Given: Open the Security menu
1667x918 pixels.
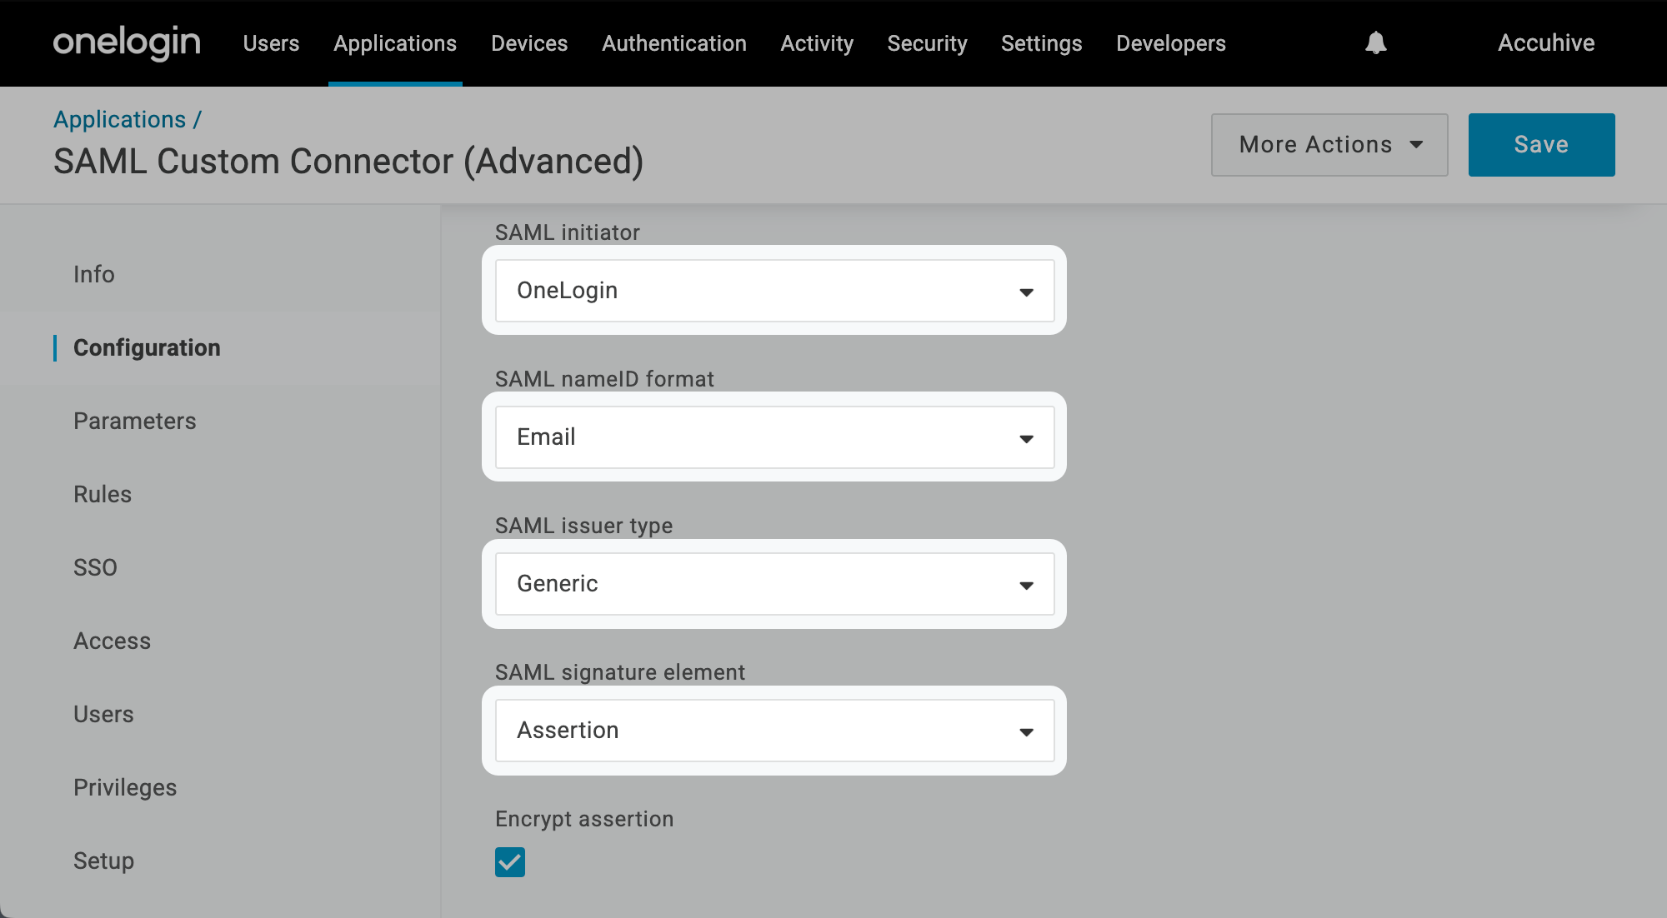Looking at the screenshot, I should (927, 43).
